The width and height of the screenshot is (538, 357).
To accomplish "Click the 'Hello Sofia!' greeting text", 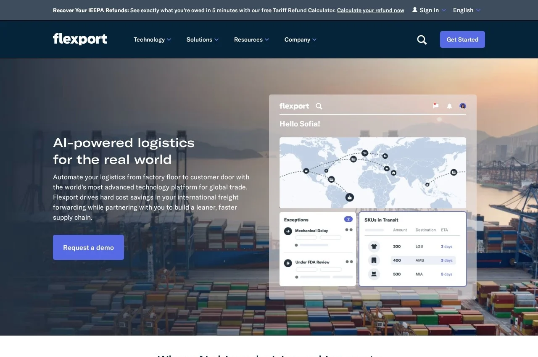I will pos(300,124).
